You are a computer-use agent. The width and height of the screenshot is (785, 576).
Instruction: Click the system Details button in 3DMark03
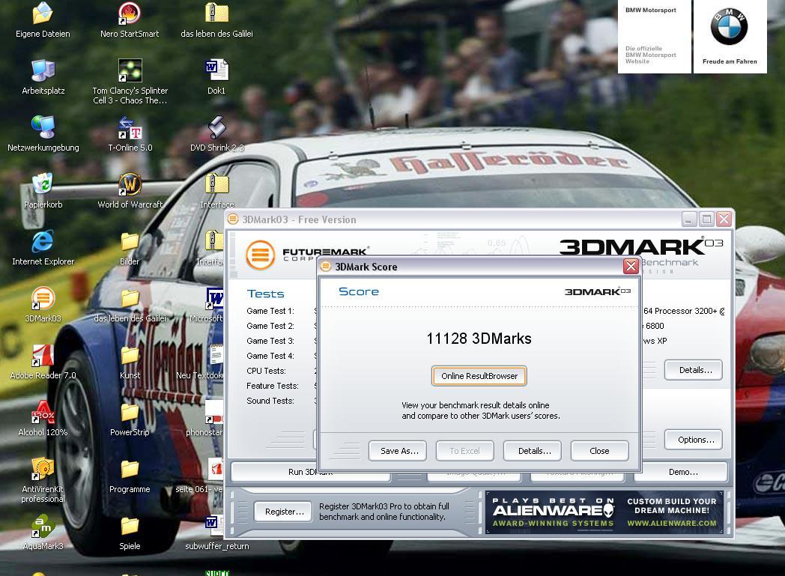coord(694,370)
